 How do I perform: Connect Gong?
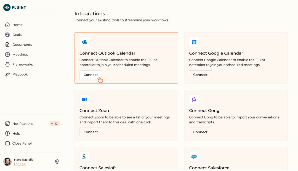[200, 132]
